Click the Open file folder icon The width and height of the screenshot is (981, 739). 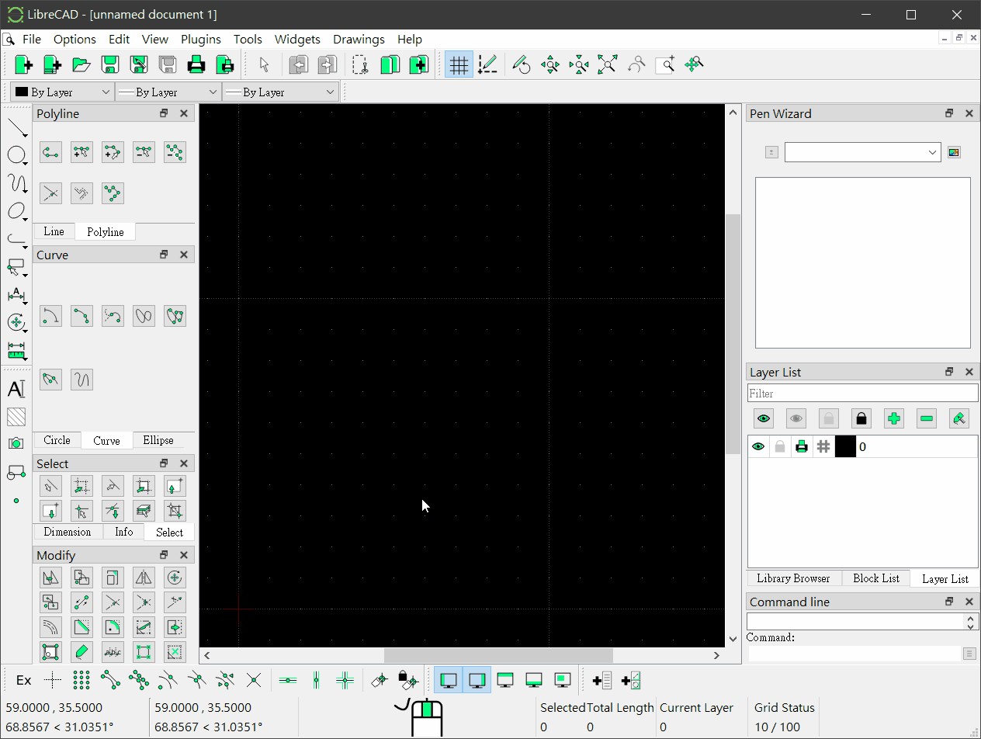coord(81,65)
